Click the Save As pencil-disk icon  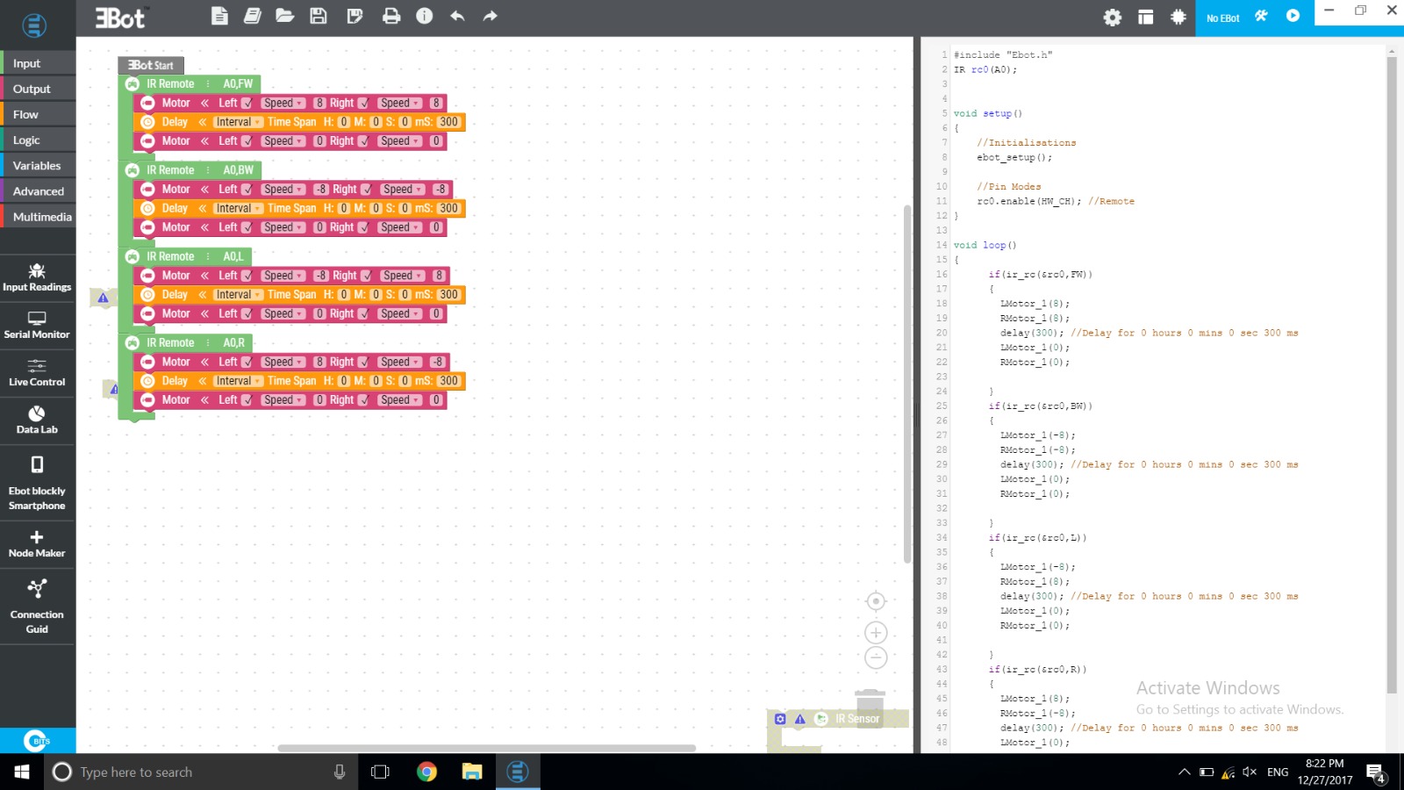(x=355, y=16)
